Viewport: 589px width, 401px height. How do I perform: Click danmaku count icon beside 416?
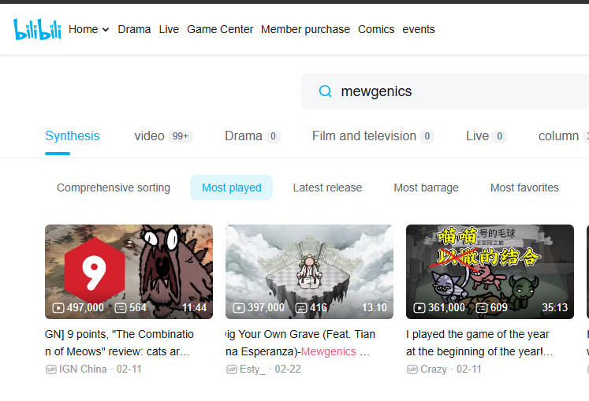tap(301, 308)
